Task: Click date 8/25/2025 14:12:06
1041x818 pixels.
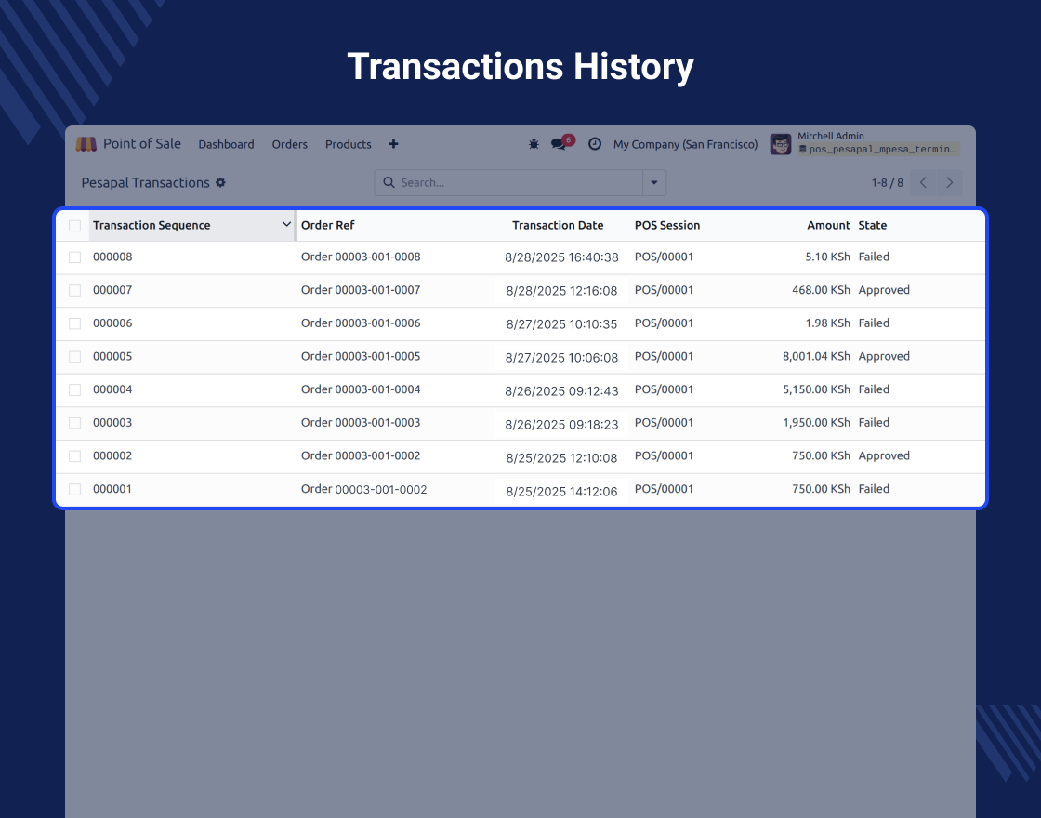Action: click(561, 492)
